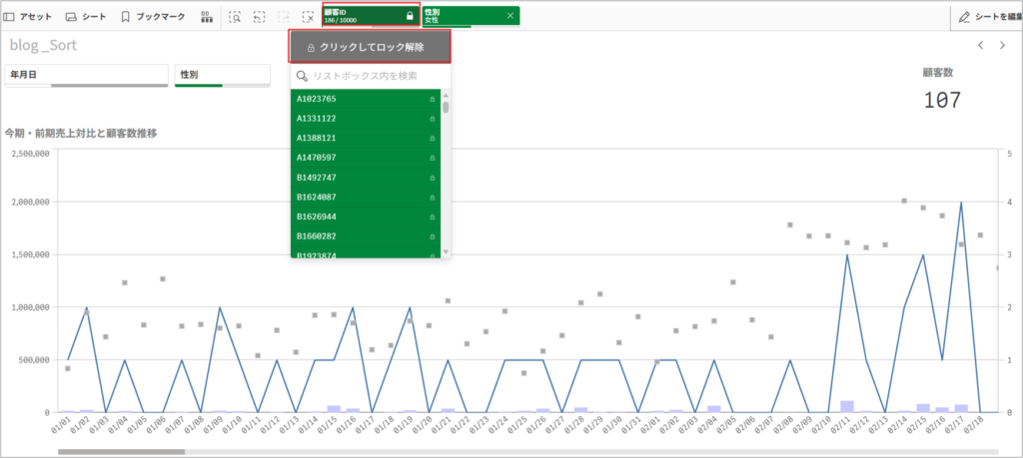Step back in selections icon
Viewport: 1023px width, 458px height.
click(260, 17)
